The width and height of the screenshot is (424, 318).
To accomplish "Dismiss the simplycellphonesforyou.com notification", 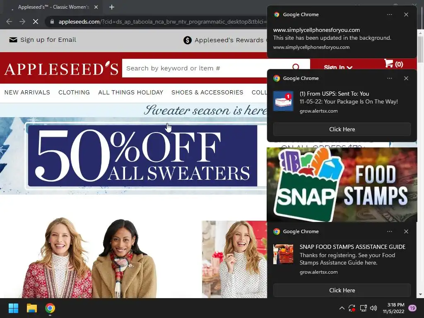I will [406, 14].
